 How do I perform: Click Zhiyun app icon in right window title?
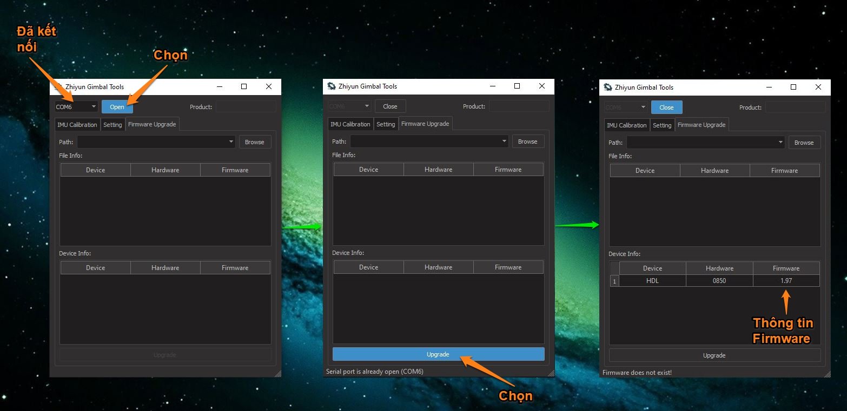pyautogui.click(x=608, y=87)
